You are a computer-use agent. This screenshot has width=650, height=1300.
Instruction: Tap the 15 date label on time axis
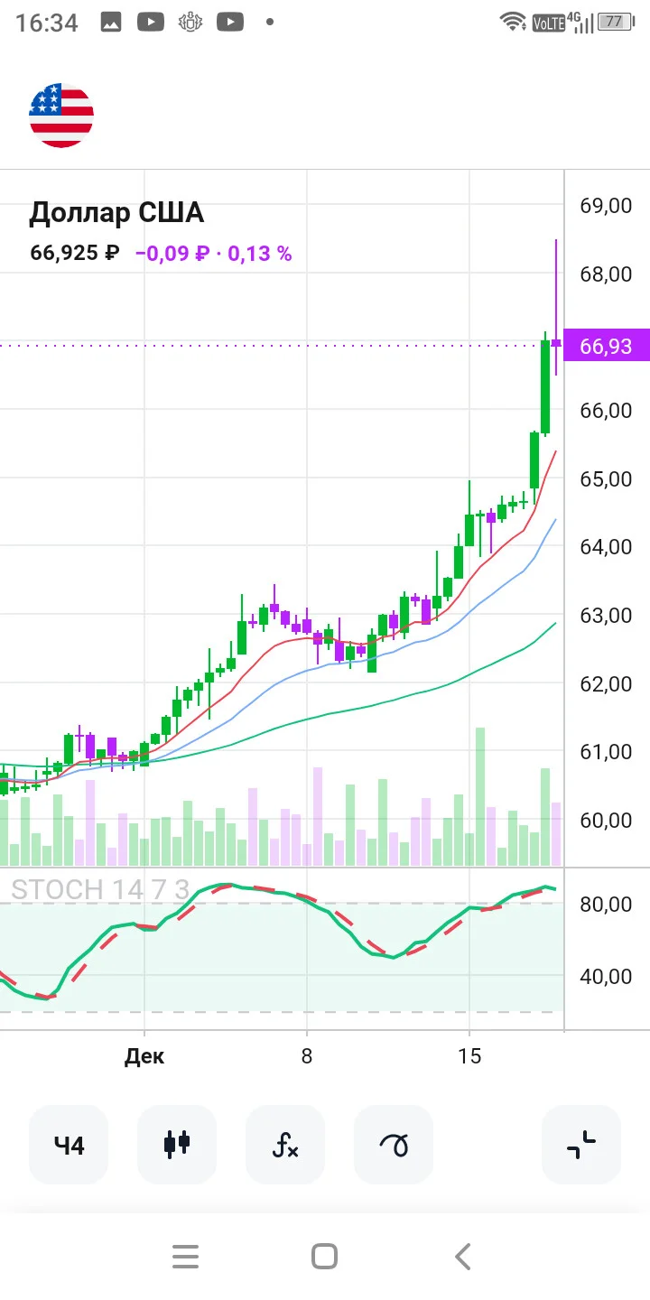pyautogui.click(x=469, y=1056)
